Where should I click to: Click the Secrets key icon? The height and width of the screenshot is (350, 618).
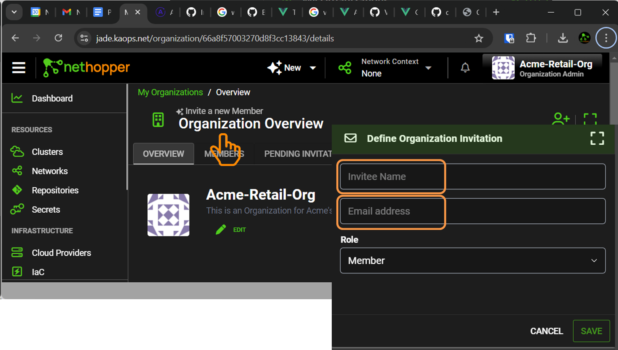coord(17,209)
